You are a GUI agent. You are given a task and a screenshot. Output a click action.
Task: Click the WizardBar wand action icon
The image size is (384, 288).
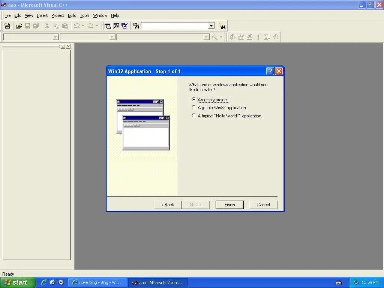214,37
